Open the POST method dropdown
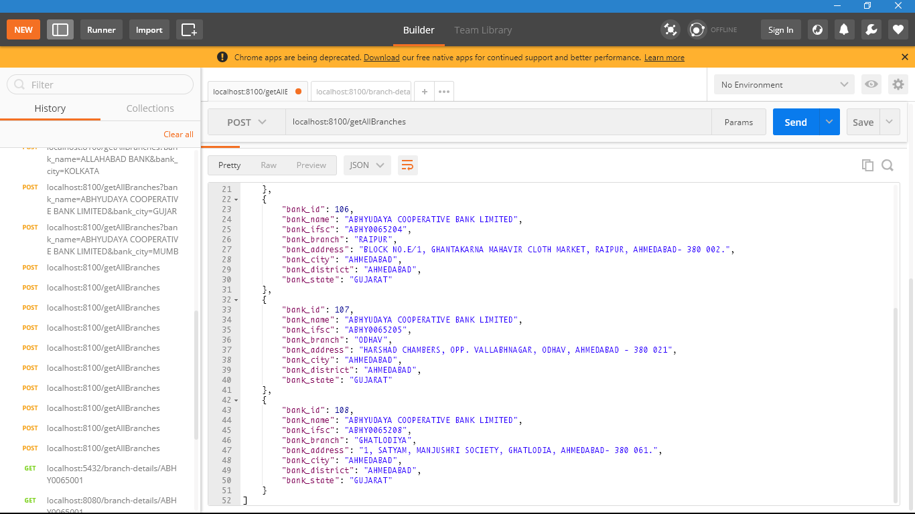The width and height of the screenshot is (915, 514). tap(247, 122)
